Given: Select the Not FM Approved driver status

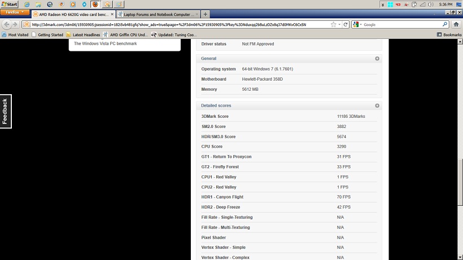Looking at the screenshot, I should pyautogui.click(x=258, y=44).
